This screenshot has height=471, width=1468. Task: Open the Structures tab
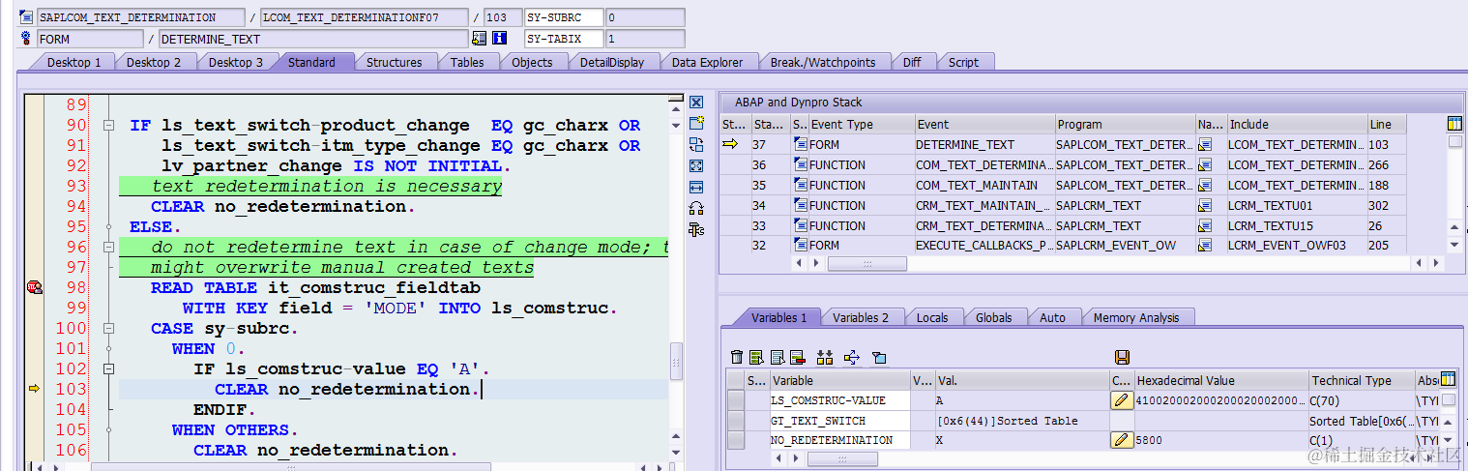point(394,62)
